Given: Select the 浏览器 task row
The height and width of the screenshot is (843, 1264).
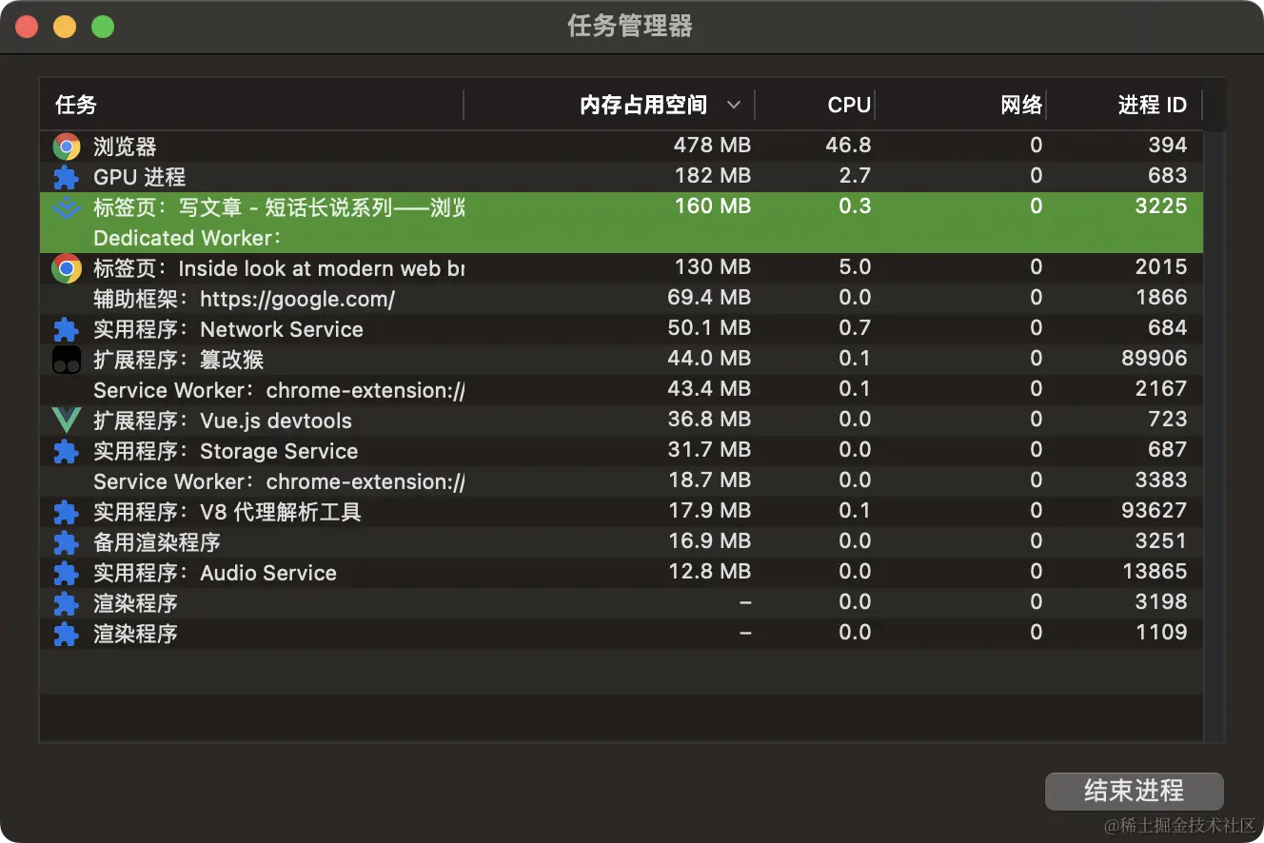Looking at the screenshot, I should pos(621,147).
